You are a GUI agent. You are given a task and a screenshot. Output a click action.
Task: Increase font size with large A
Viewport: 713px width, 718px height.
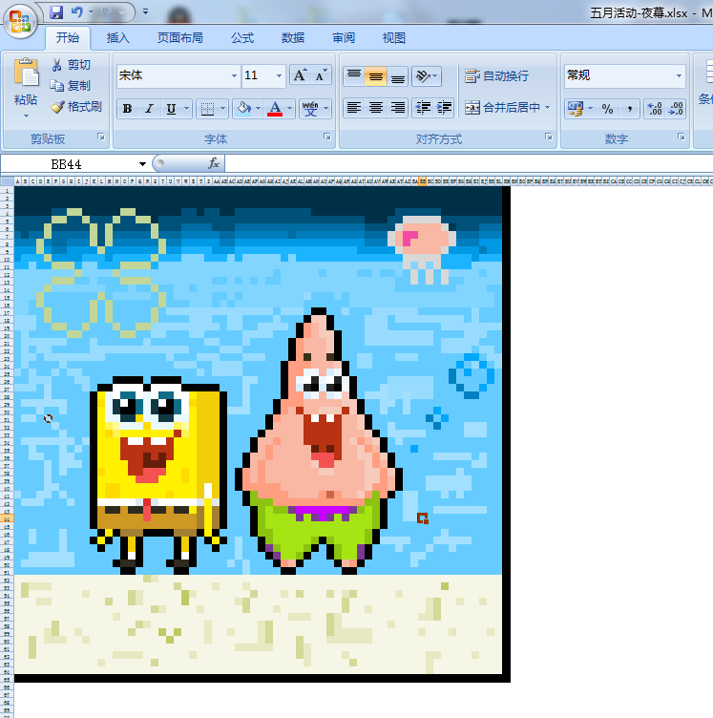coord(301,75)
